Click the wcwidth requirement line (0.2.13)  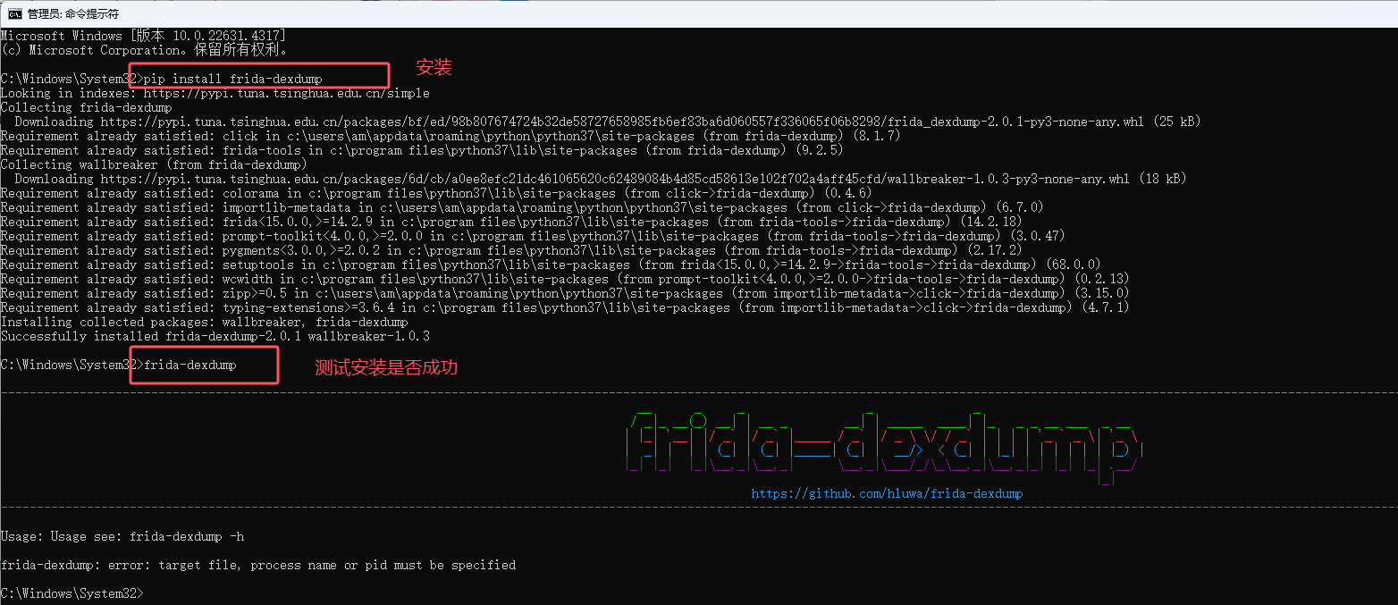(x=565, y=279)
